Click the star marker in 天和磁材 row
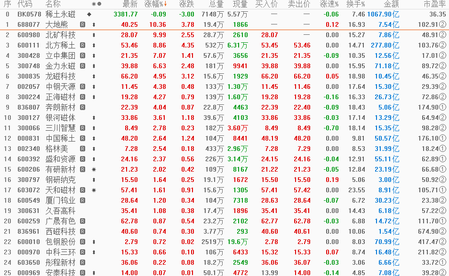Viewport: 449px width, 276px height. click(x=94, y=190)
